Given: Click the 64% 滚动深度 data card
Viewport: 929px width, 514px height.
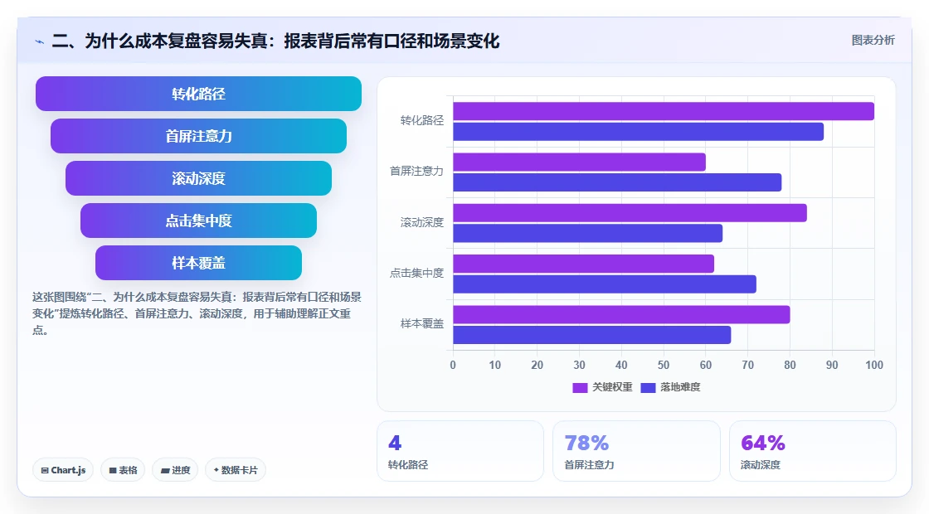Looking at the screenshot, I should click(x=813, y=451).
